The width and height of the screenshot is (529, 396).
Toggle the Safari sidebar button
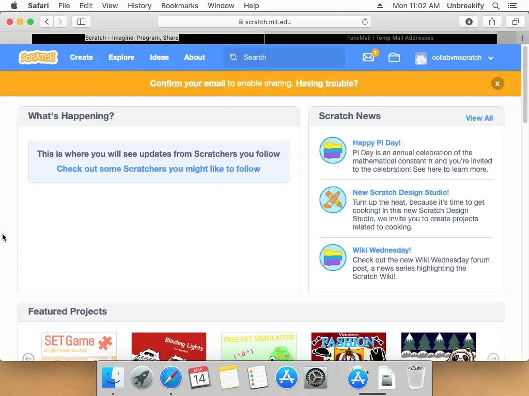81,22
